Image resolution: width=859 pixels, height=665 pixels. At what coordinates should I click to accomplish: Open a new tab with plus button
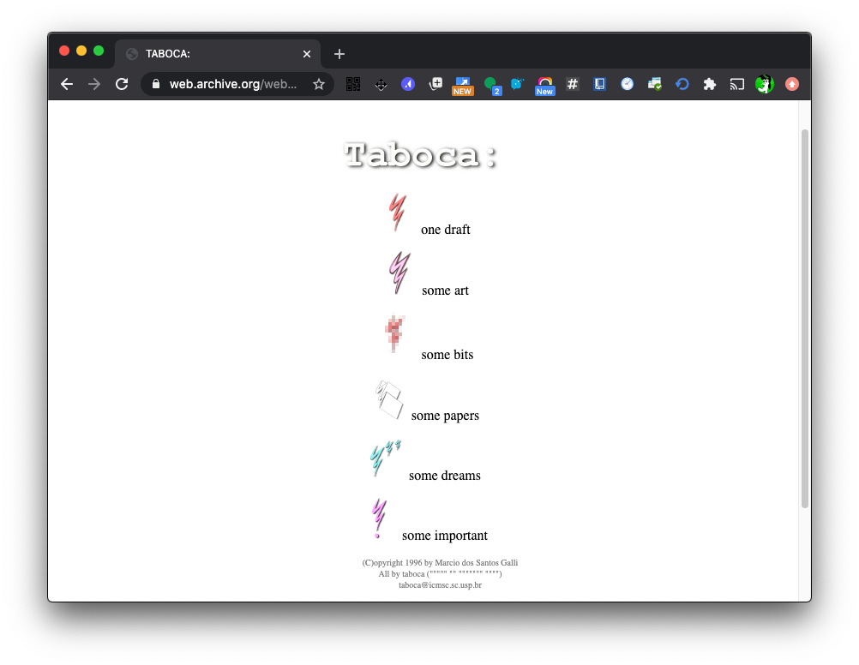click(x=339, y=54)
